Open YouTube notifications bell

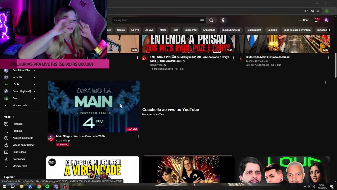(316, 20)
